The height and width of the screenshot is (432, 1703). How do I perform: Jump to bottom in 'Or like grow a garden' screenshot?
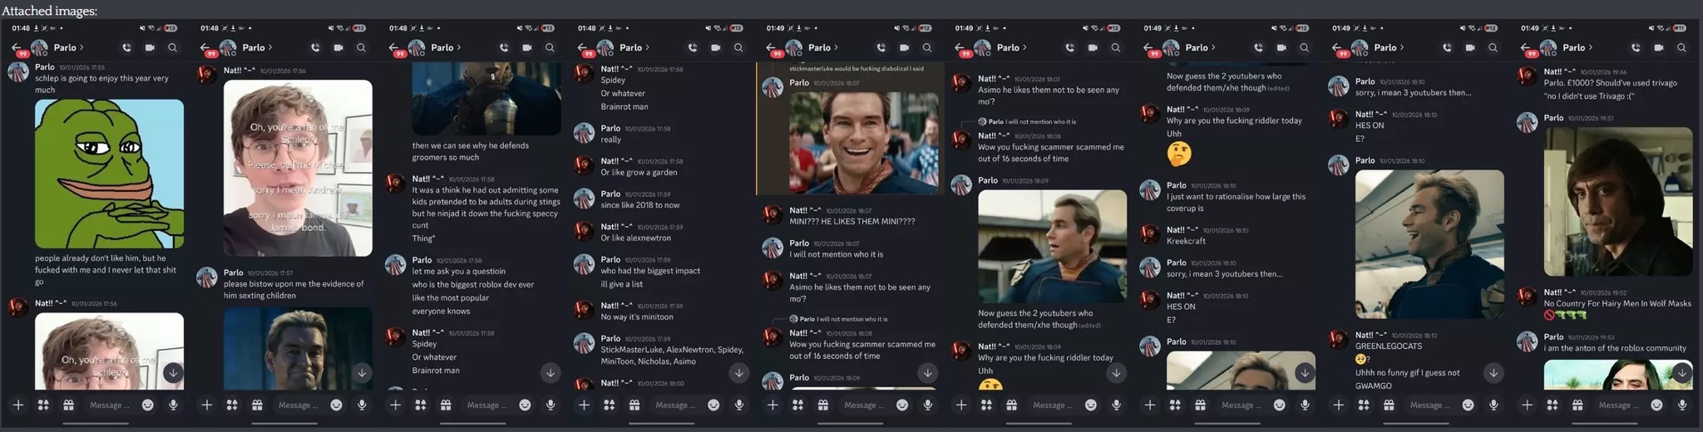(x=739, y=373)
